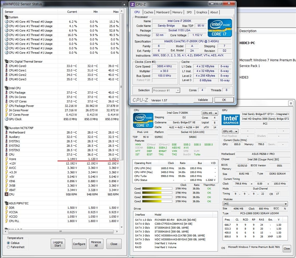
Task: Switch to the Memory tab in CPU-Z
Action: coord(177,12)
